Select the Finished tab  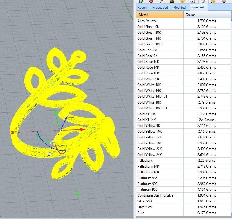(198, 7)
